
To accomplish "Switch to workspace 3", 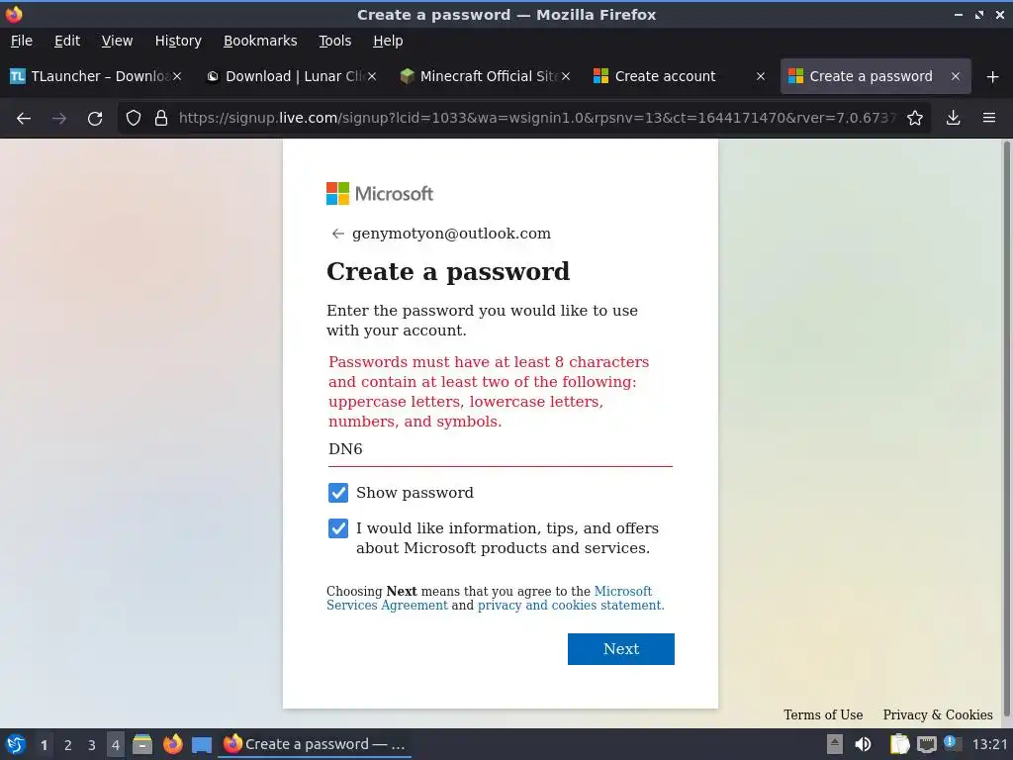I will pyautogui.click(x=92, y=745).
